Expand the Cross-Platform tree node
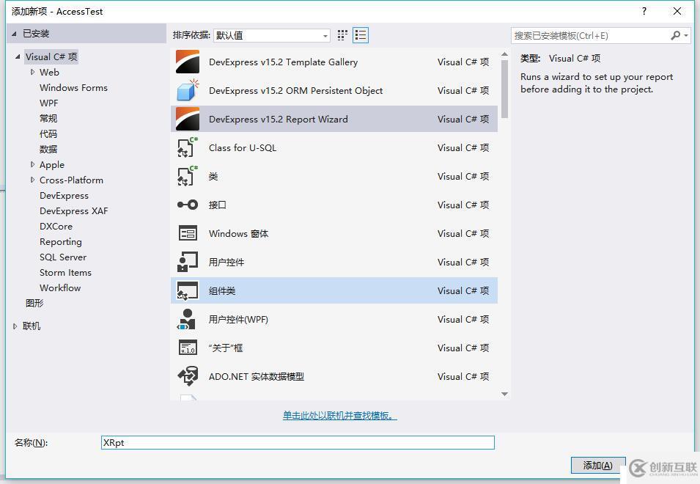The height and width of the screenshot is (484, 700). (x=32, y=180)
